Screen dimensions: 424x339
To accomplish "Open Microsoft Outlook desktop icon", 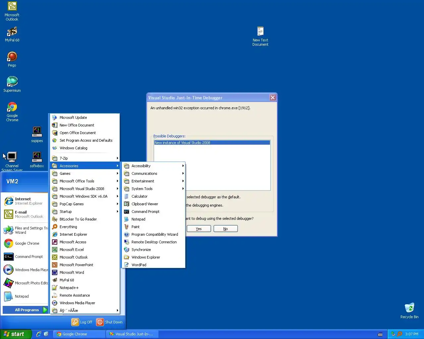I will pos(12,11).
